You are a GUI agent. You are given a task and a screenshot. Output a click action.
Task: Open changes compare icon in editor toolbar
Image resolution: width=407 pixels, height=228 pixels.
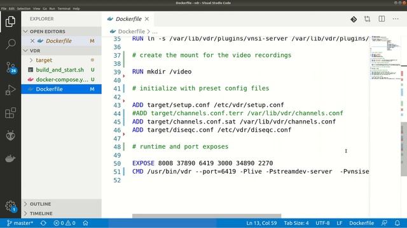click(367, 19)
